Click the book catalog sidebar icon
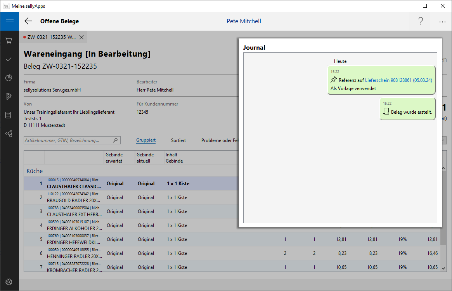 [x=9, y=115]
